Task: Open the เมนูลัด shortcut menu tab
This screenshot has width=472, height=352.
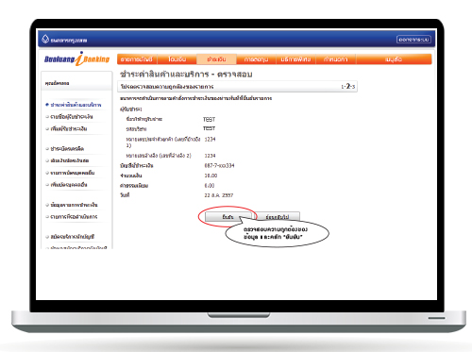Action: [x=394, y=59]
